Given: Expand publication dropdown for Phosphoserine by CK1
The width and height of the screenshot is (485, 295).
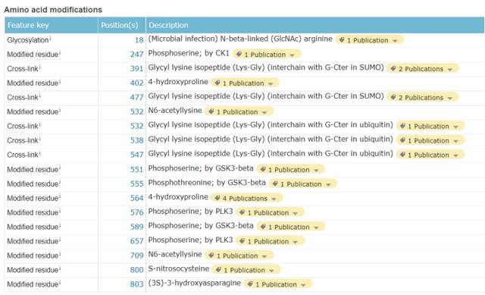Looking at the screenshot, I should click(266, 55).
